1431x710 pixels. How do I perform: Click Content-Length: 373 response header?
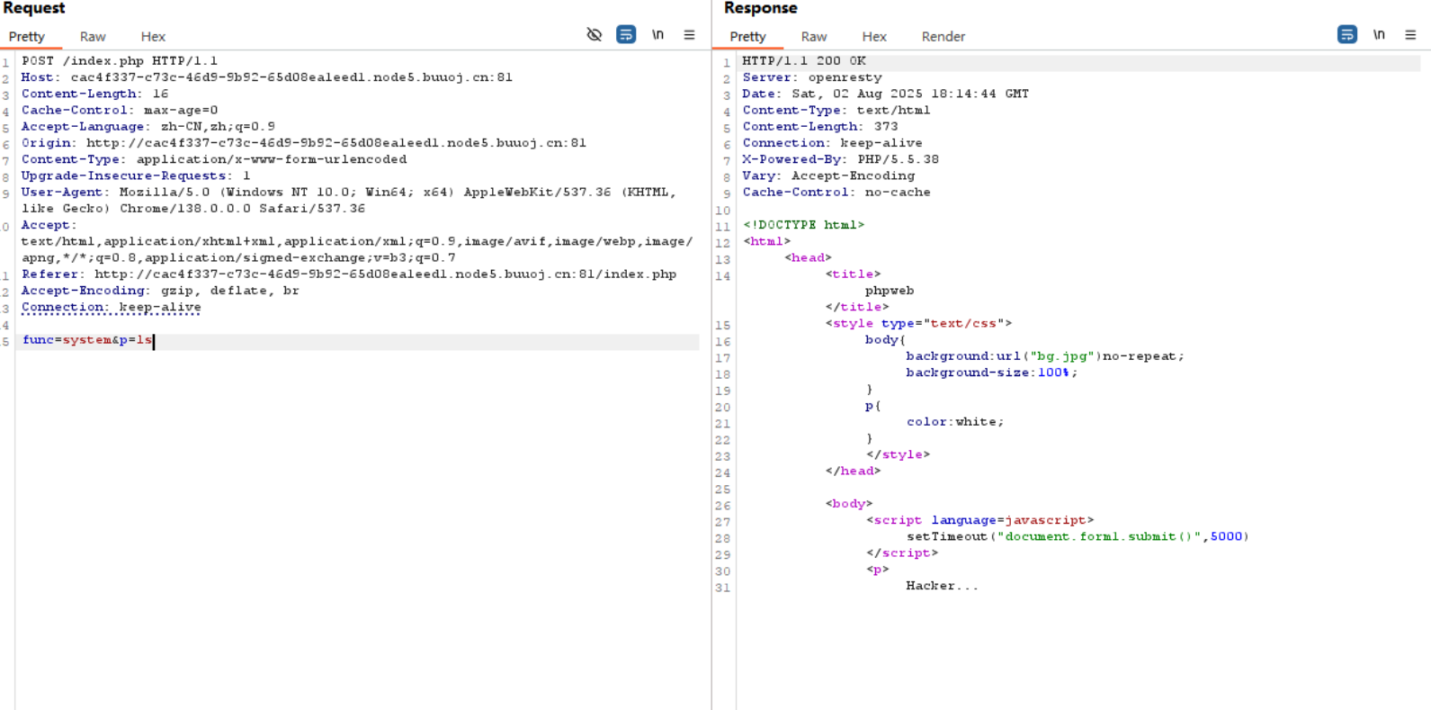(820, 127)
